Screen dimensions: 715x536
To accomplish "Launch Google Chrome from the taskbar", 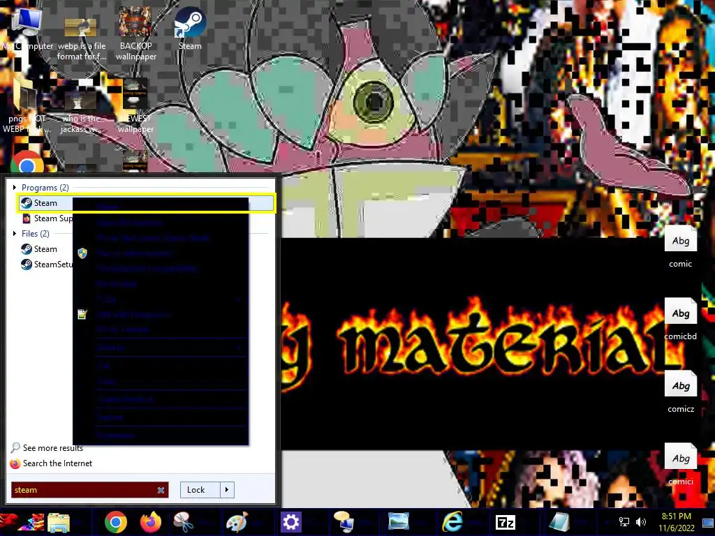I will click(x=116, y=522).
